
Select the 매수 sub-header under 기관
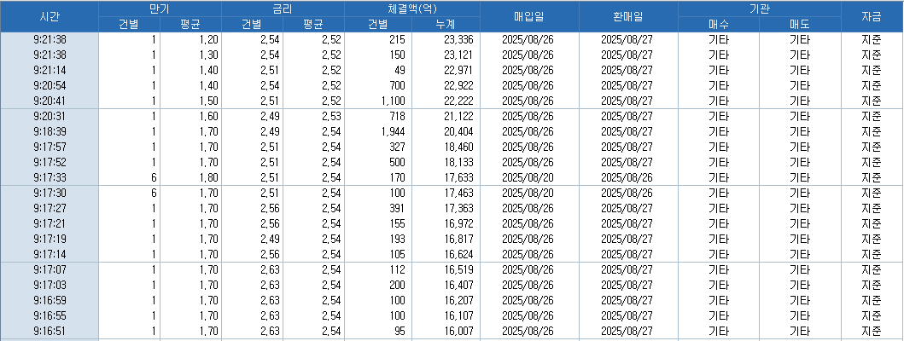(718, 25)
